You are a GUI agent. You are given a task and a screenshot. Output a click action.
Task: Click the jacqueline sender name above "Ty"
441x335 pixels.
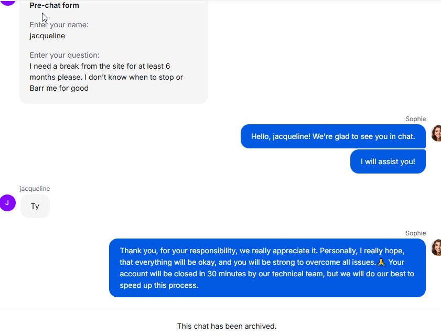pos(35,189)
